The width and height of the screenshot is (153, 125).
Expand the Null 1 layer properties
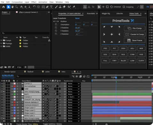pos(12,94)
